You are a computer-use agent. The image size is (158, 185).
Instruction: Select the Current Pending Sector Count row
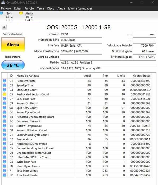(77, 148)
